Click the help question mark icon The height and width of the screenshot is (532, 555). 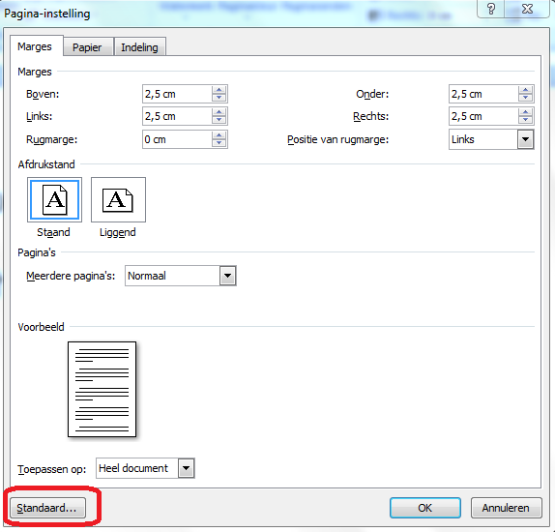491,9
